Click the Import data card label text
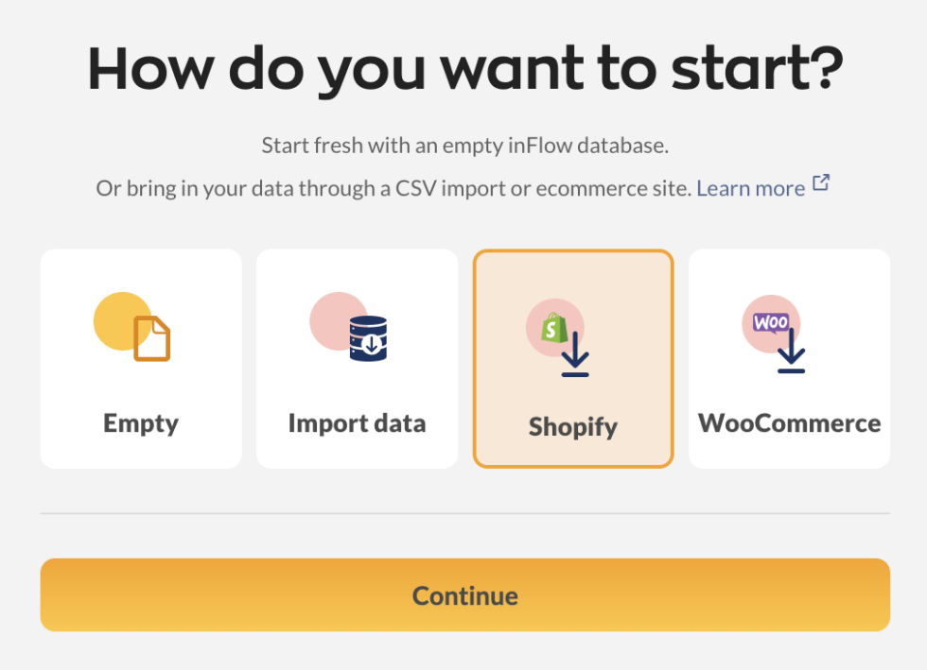Image resolution: width=927 pixels, height=670 pixels. (357, 423)
